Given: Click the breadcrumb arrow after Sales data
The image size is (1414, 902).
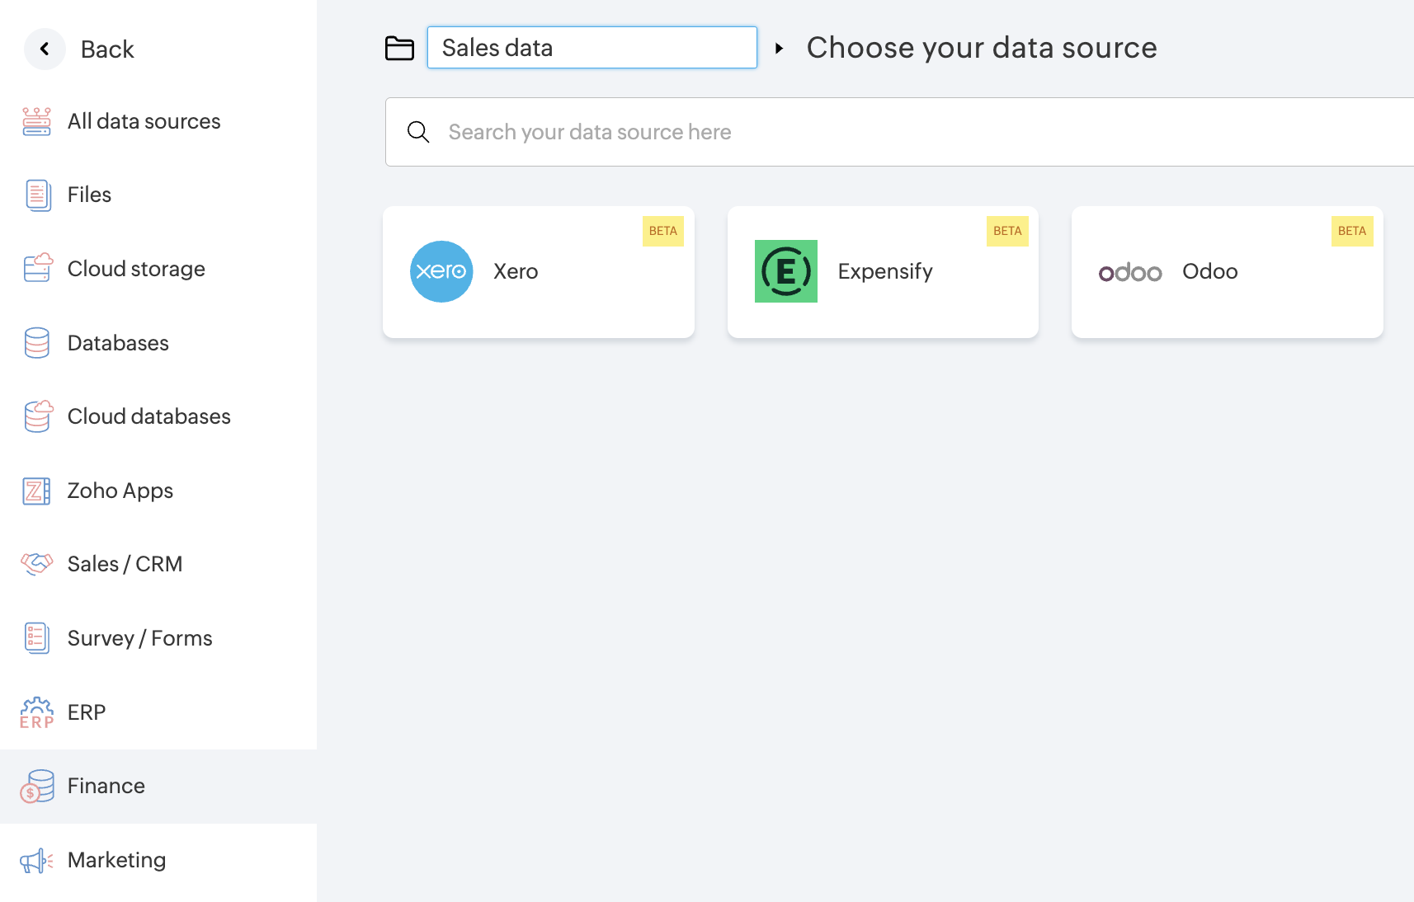Looking at the screenshot, I should (779, 49).
